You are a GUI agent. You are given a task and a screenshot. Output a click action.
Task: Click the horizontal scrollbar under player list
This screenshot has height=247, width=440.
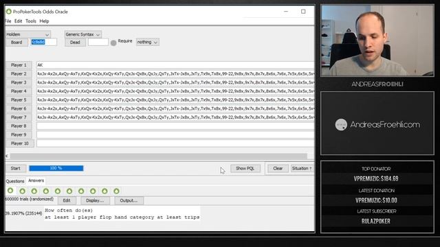coord(159,156)
